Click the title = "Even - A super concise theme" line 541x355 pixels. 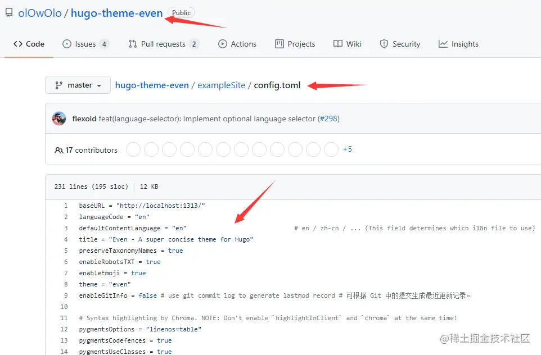[166, 239]
